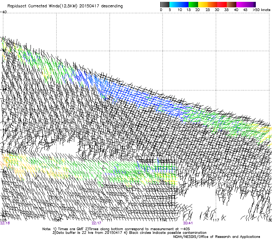Click the '111' longitude label
The image size is (272, 239).
click(x=109, y=220)
